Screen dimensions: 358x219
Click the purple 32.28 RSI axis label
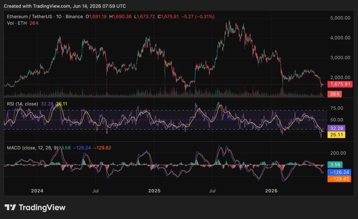coord(336,128)
